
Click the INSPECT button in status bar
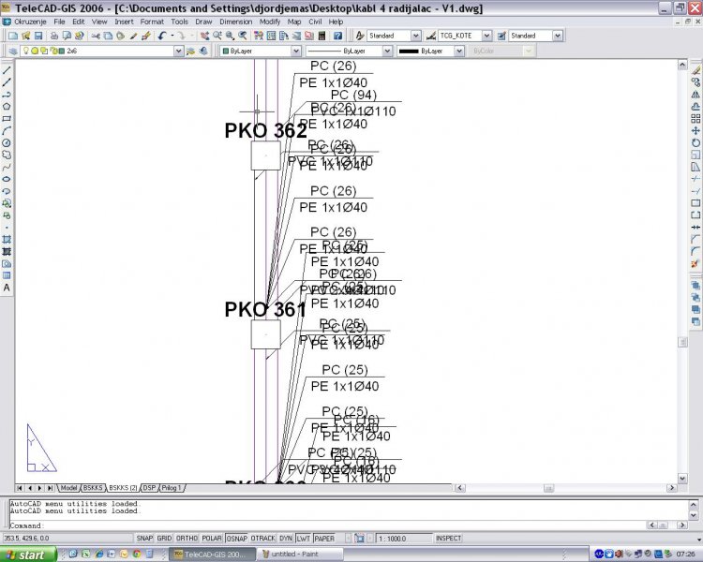point(448,539)
